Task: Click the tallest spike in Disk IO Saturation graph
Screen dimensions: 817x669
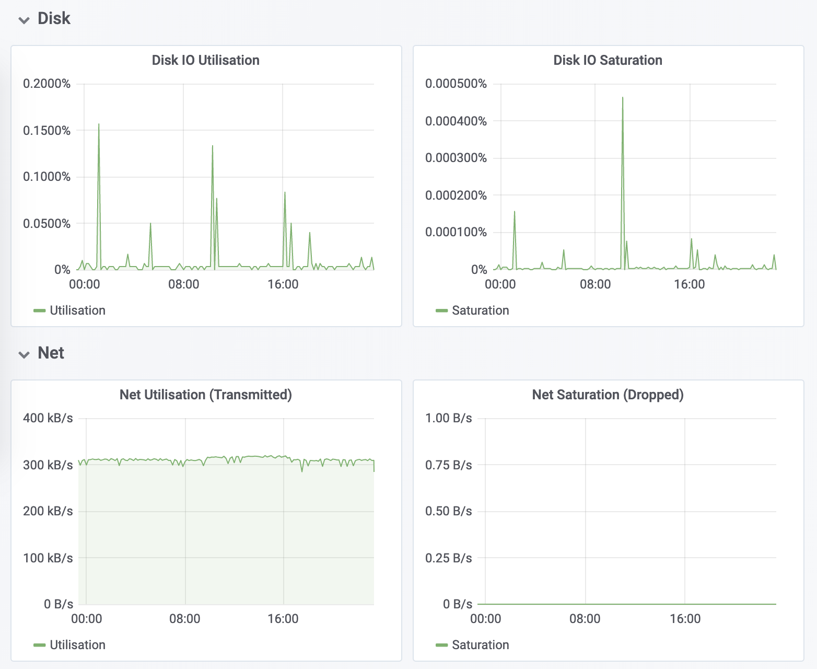Action: click(x=623, y=98)
